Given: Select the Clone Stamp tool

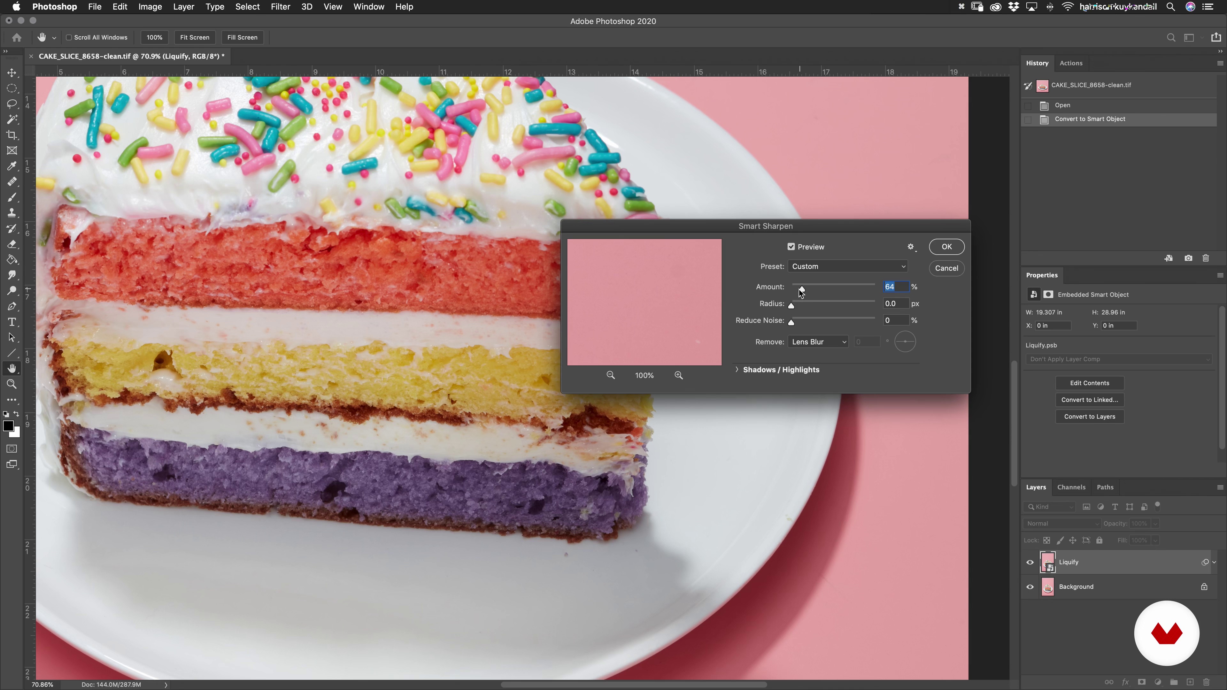Looking at the screenshot, I should 12,213.
